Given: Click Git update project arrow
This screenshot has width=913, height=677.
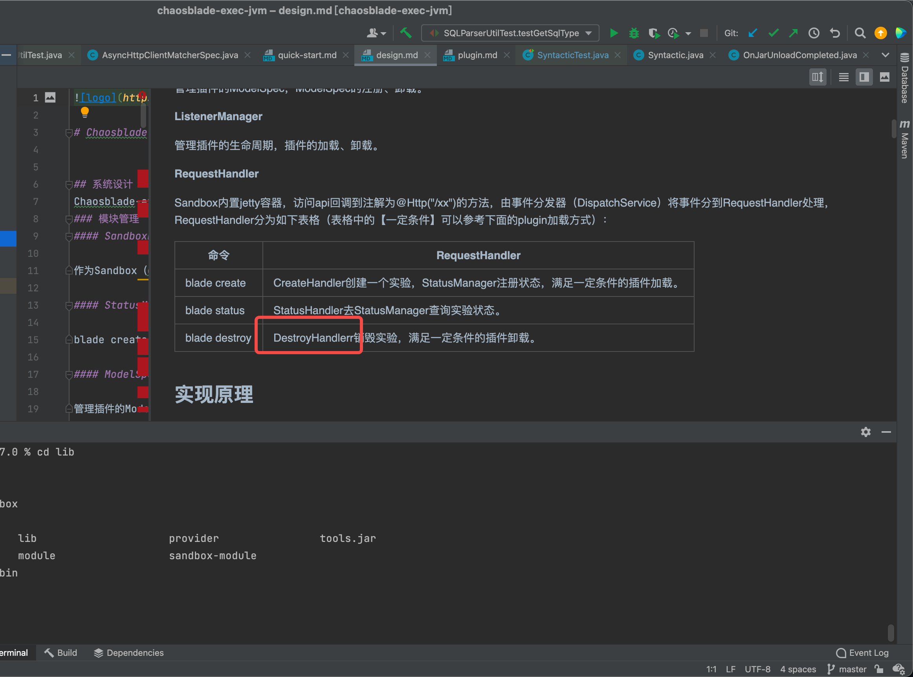Looking at the screenshot, I should tap(752, 33).
